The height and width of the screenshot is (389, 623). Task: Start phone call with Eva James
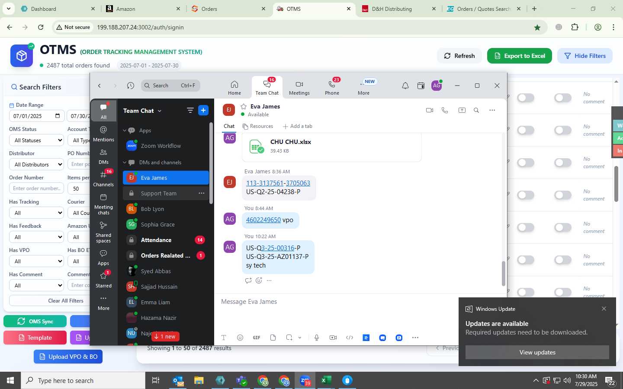pos(445,110)
